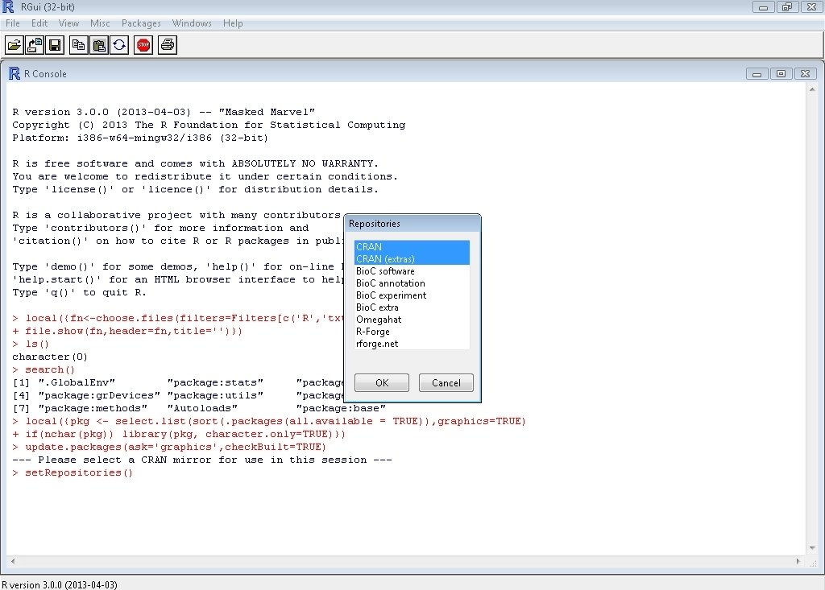Click the search() command line
This screenshot has height=590, width=825.
[x=44, y=369]
